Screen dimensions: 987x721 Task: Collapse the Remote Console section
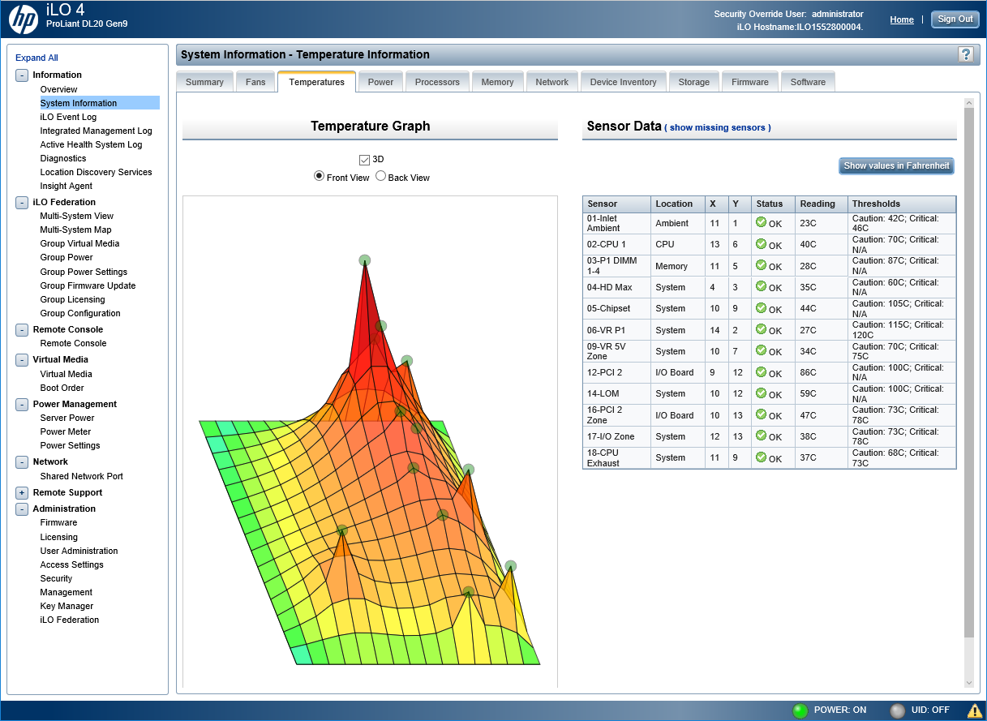click(x=22, y=329)
